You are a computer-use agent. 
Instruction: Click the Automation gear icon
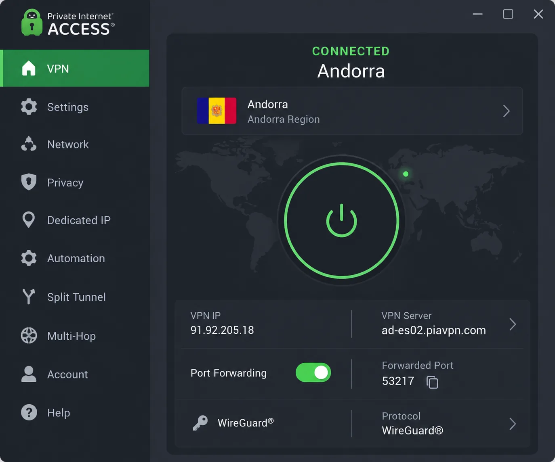(29, 258)
